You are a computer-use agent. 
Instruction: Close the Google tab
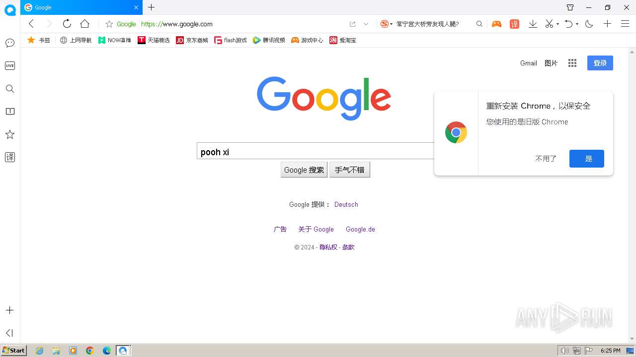[x=136, y=7]
